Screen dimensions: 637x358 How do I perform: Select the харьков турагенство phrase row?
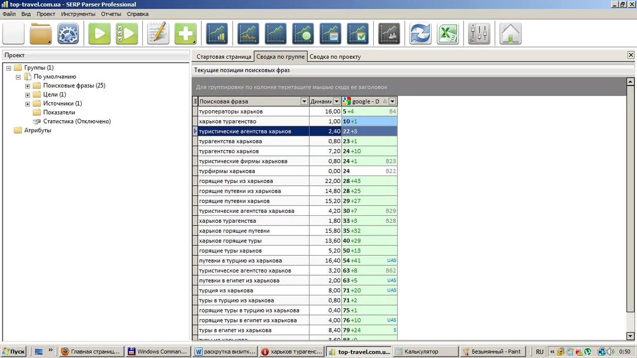tap(295, 121)
